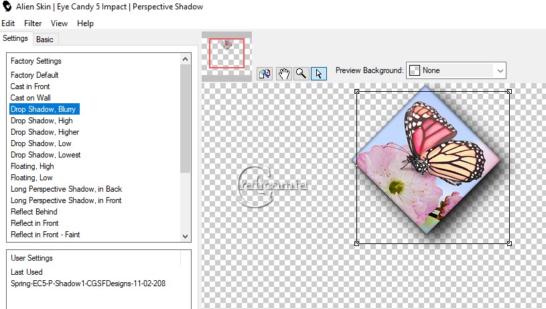Click the show original preview toggle icon

coord(265,74)
